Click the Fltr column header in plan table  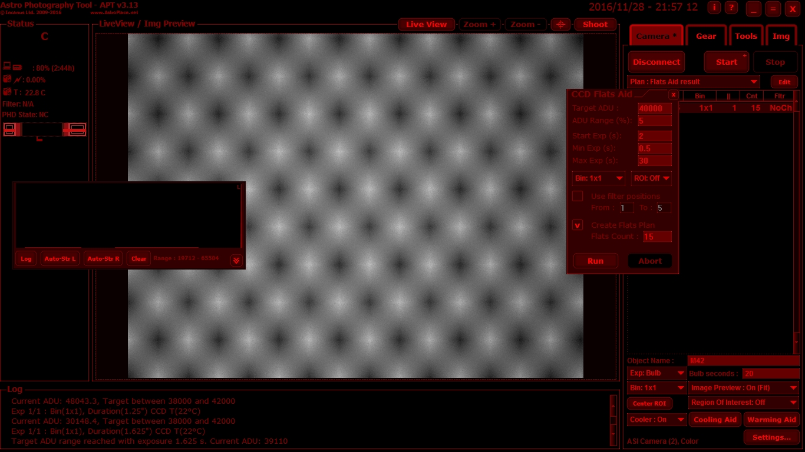780,96
